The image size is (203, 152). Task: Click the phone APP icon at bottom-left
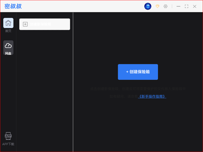8,136
